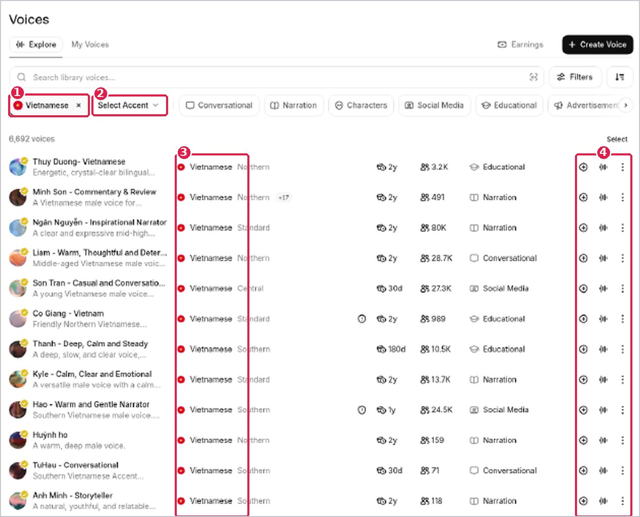640x517 pixels.
Task: Add TuHau voice with plus icon
Action: click(583, 471)
